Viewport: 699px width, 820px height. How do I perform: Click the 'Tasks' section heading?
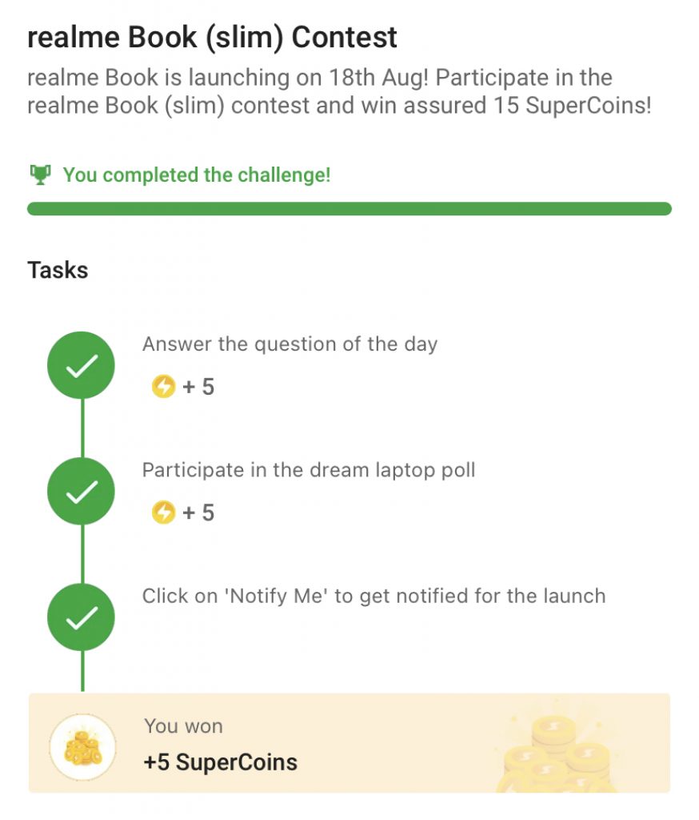click(x=58, y=270)
